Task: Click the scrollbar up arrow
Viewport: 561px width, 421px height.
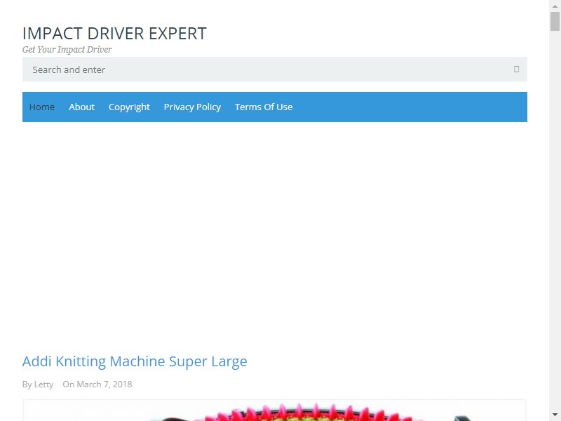Action: (x=555, y=6)
